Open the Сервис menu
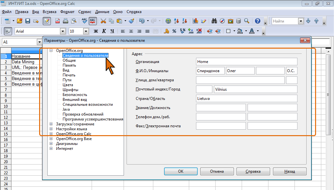Viewport: 334px width, 190px height. (85, 12)
